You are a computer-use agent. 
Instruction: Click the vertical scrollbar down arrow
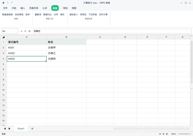(x=191, y=88)
